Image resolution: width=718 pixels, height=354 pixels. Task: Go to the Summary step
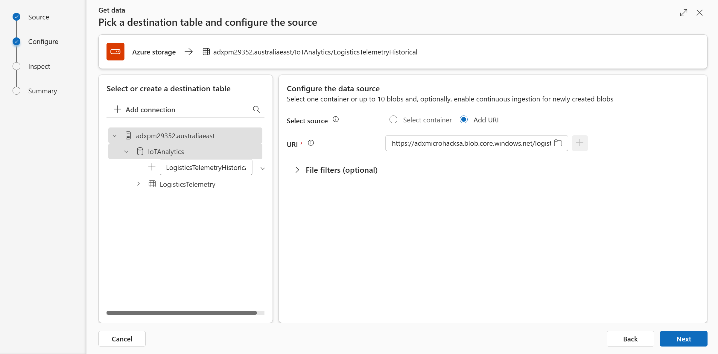[x=42, y=91]
